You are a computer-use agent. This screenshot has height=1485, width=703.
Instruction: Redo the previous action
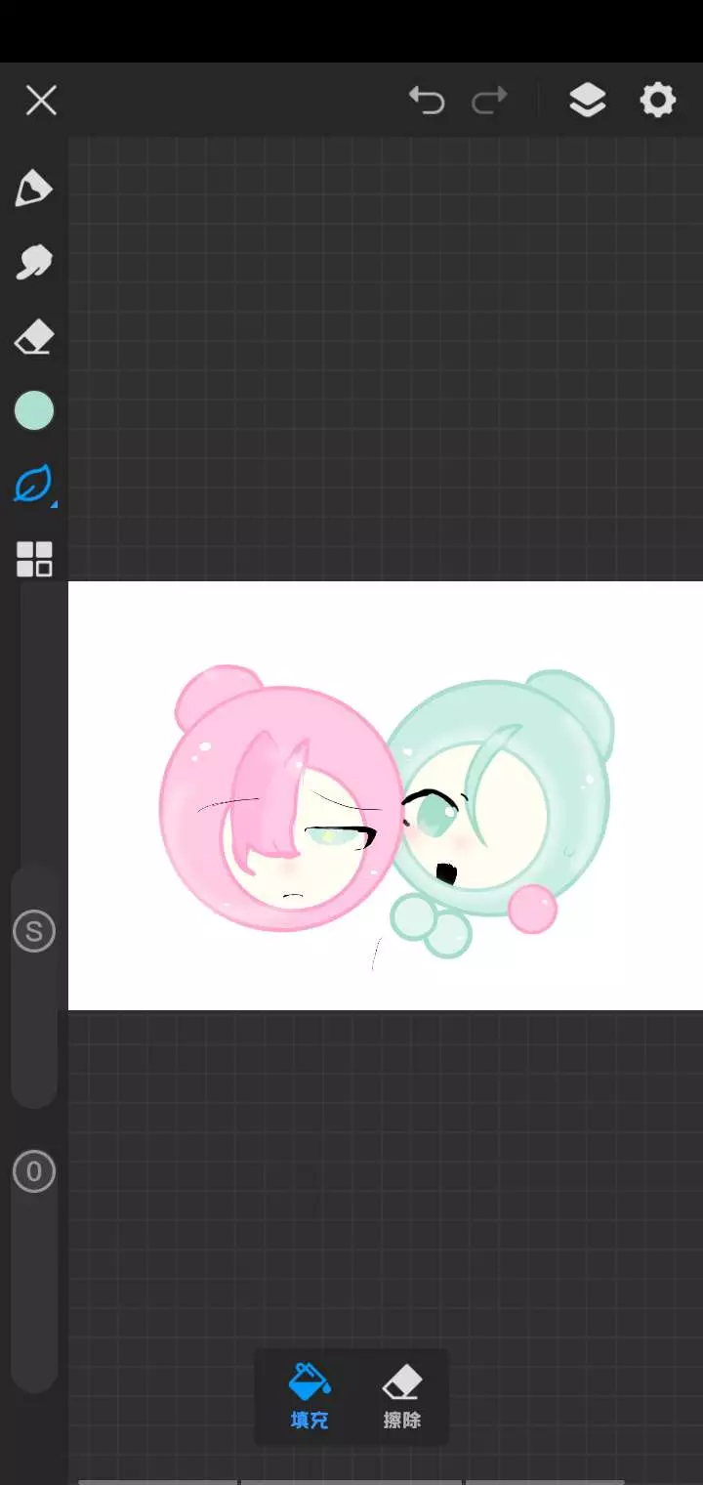489,100
